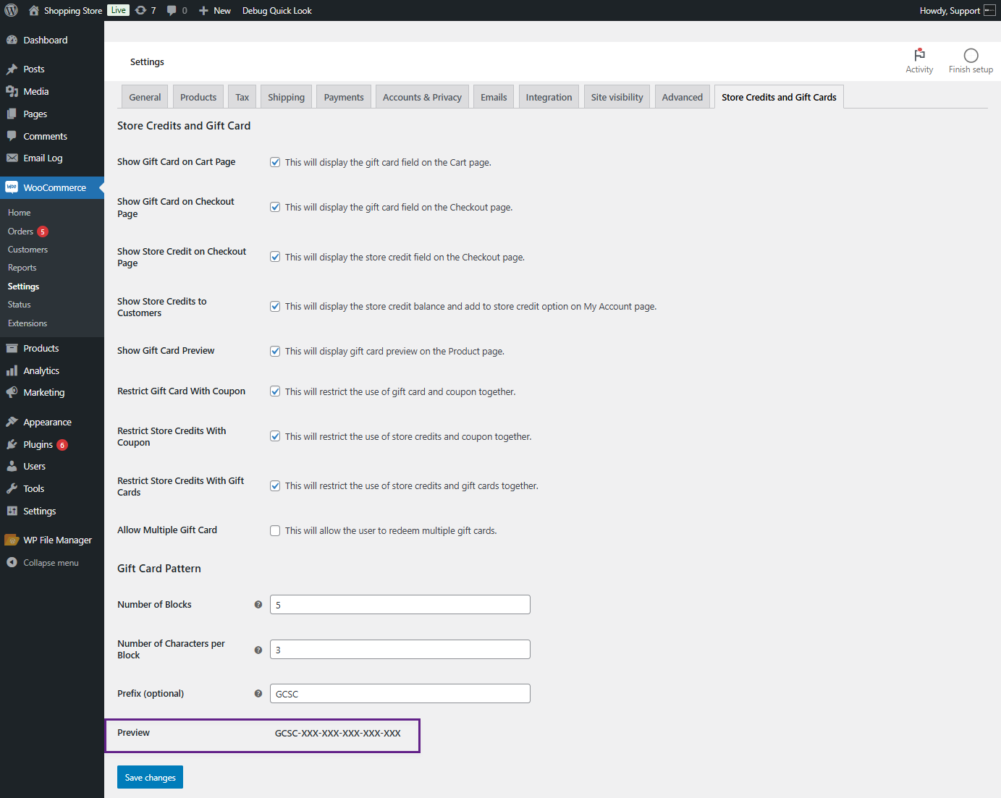The image size is (1001, 798).
Task: Click the Pages sidebar icon
Action: pos(12,114)
